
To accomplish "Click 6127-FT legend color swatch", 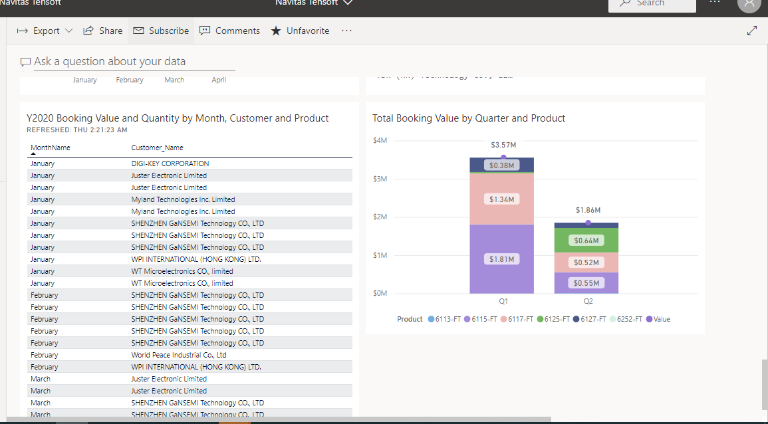I will pos(576,319).
